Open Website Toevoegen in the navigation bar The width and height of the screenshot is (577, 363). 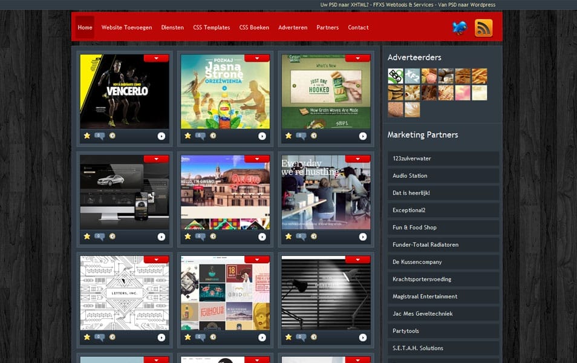pos(126,27)
